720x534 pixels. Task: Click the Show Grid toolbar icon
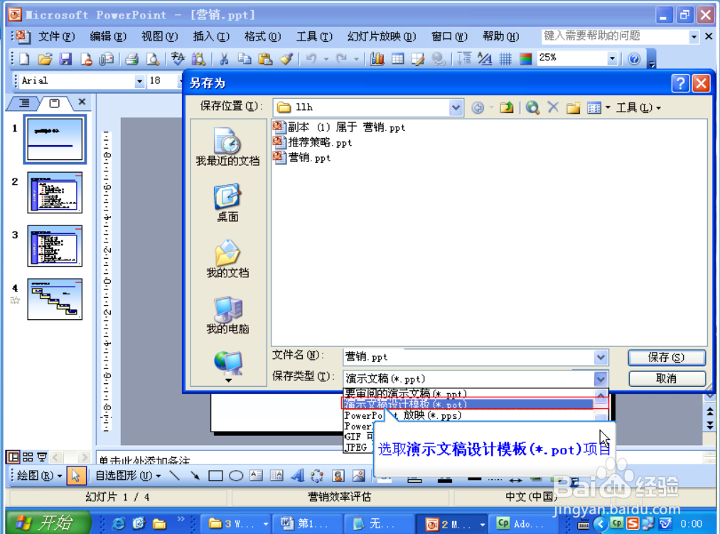point(505,59)
